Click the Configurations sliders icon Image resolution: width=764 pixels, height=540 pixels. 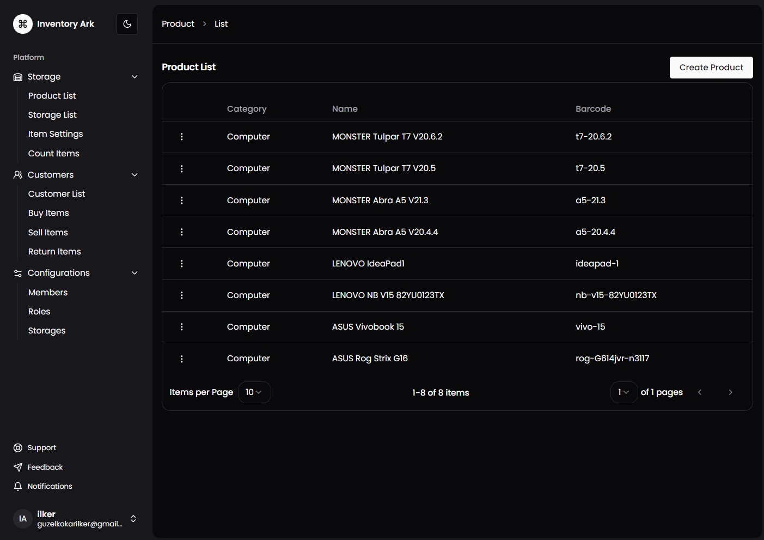(18, 273)
